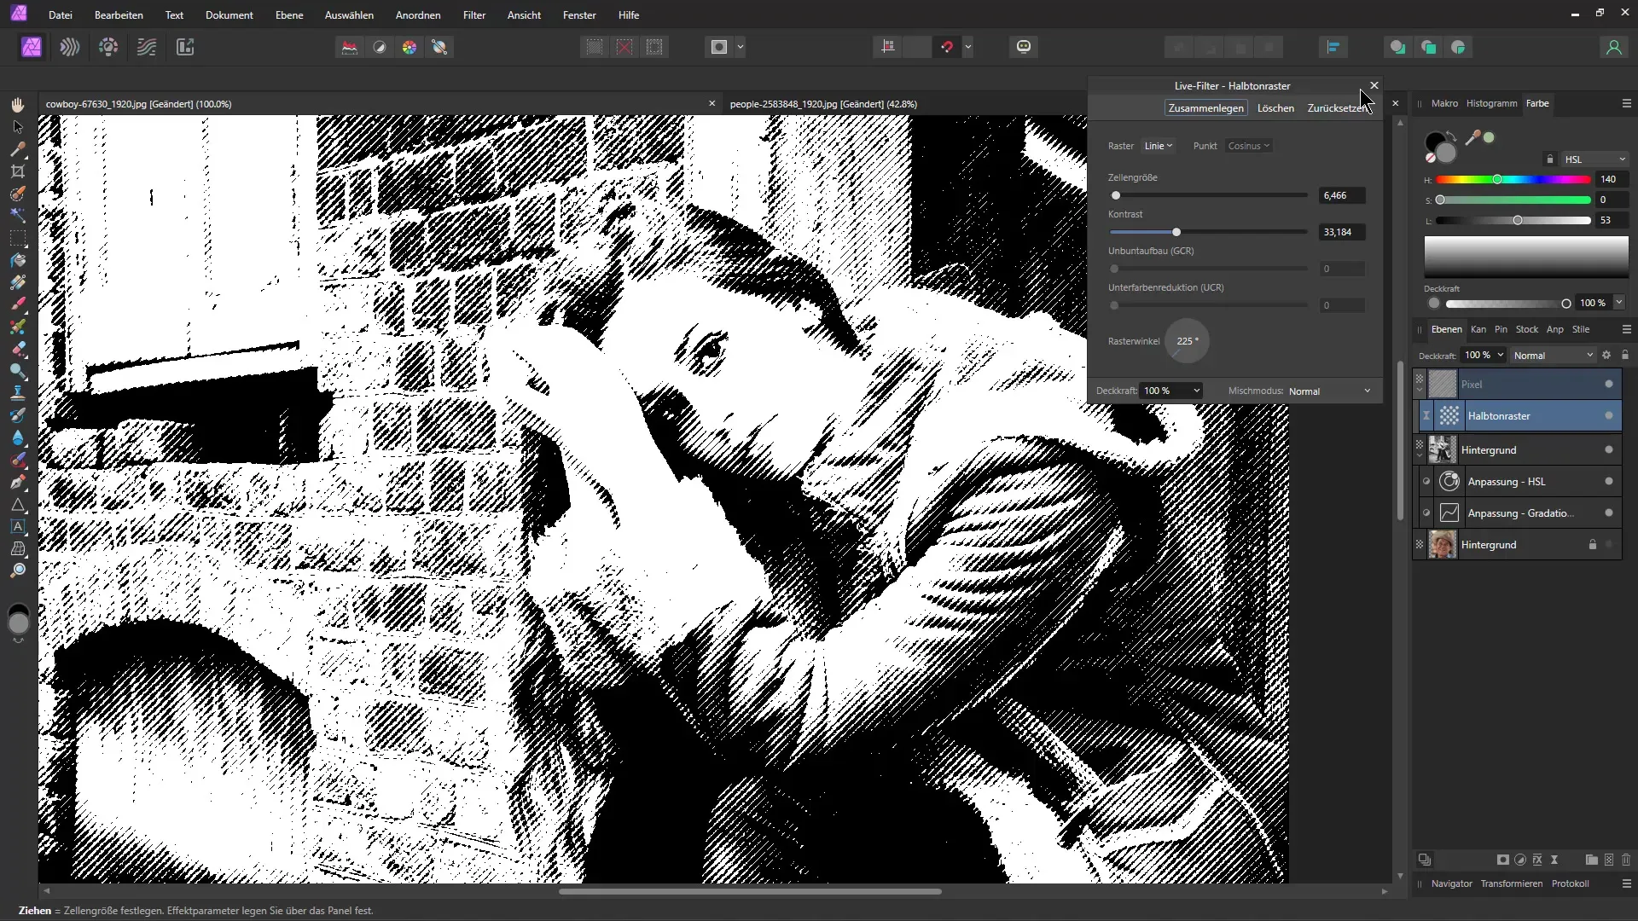Click the Zusammenlegen button in filter panel
Screen dimensions: 1638x921
tap(1206, 107)
